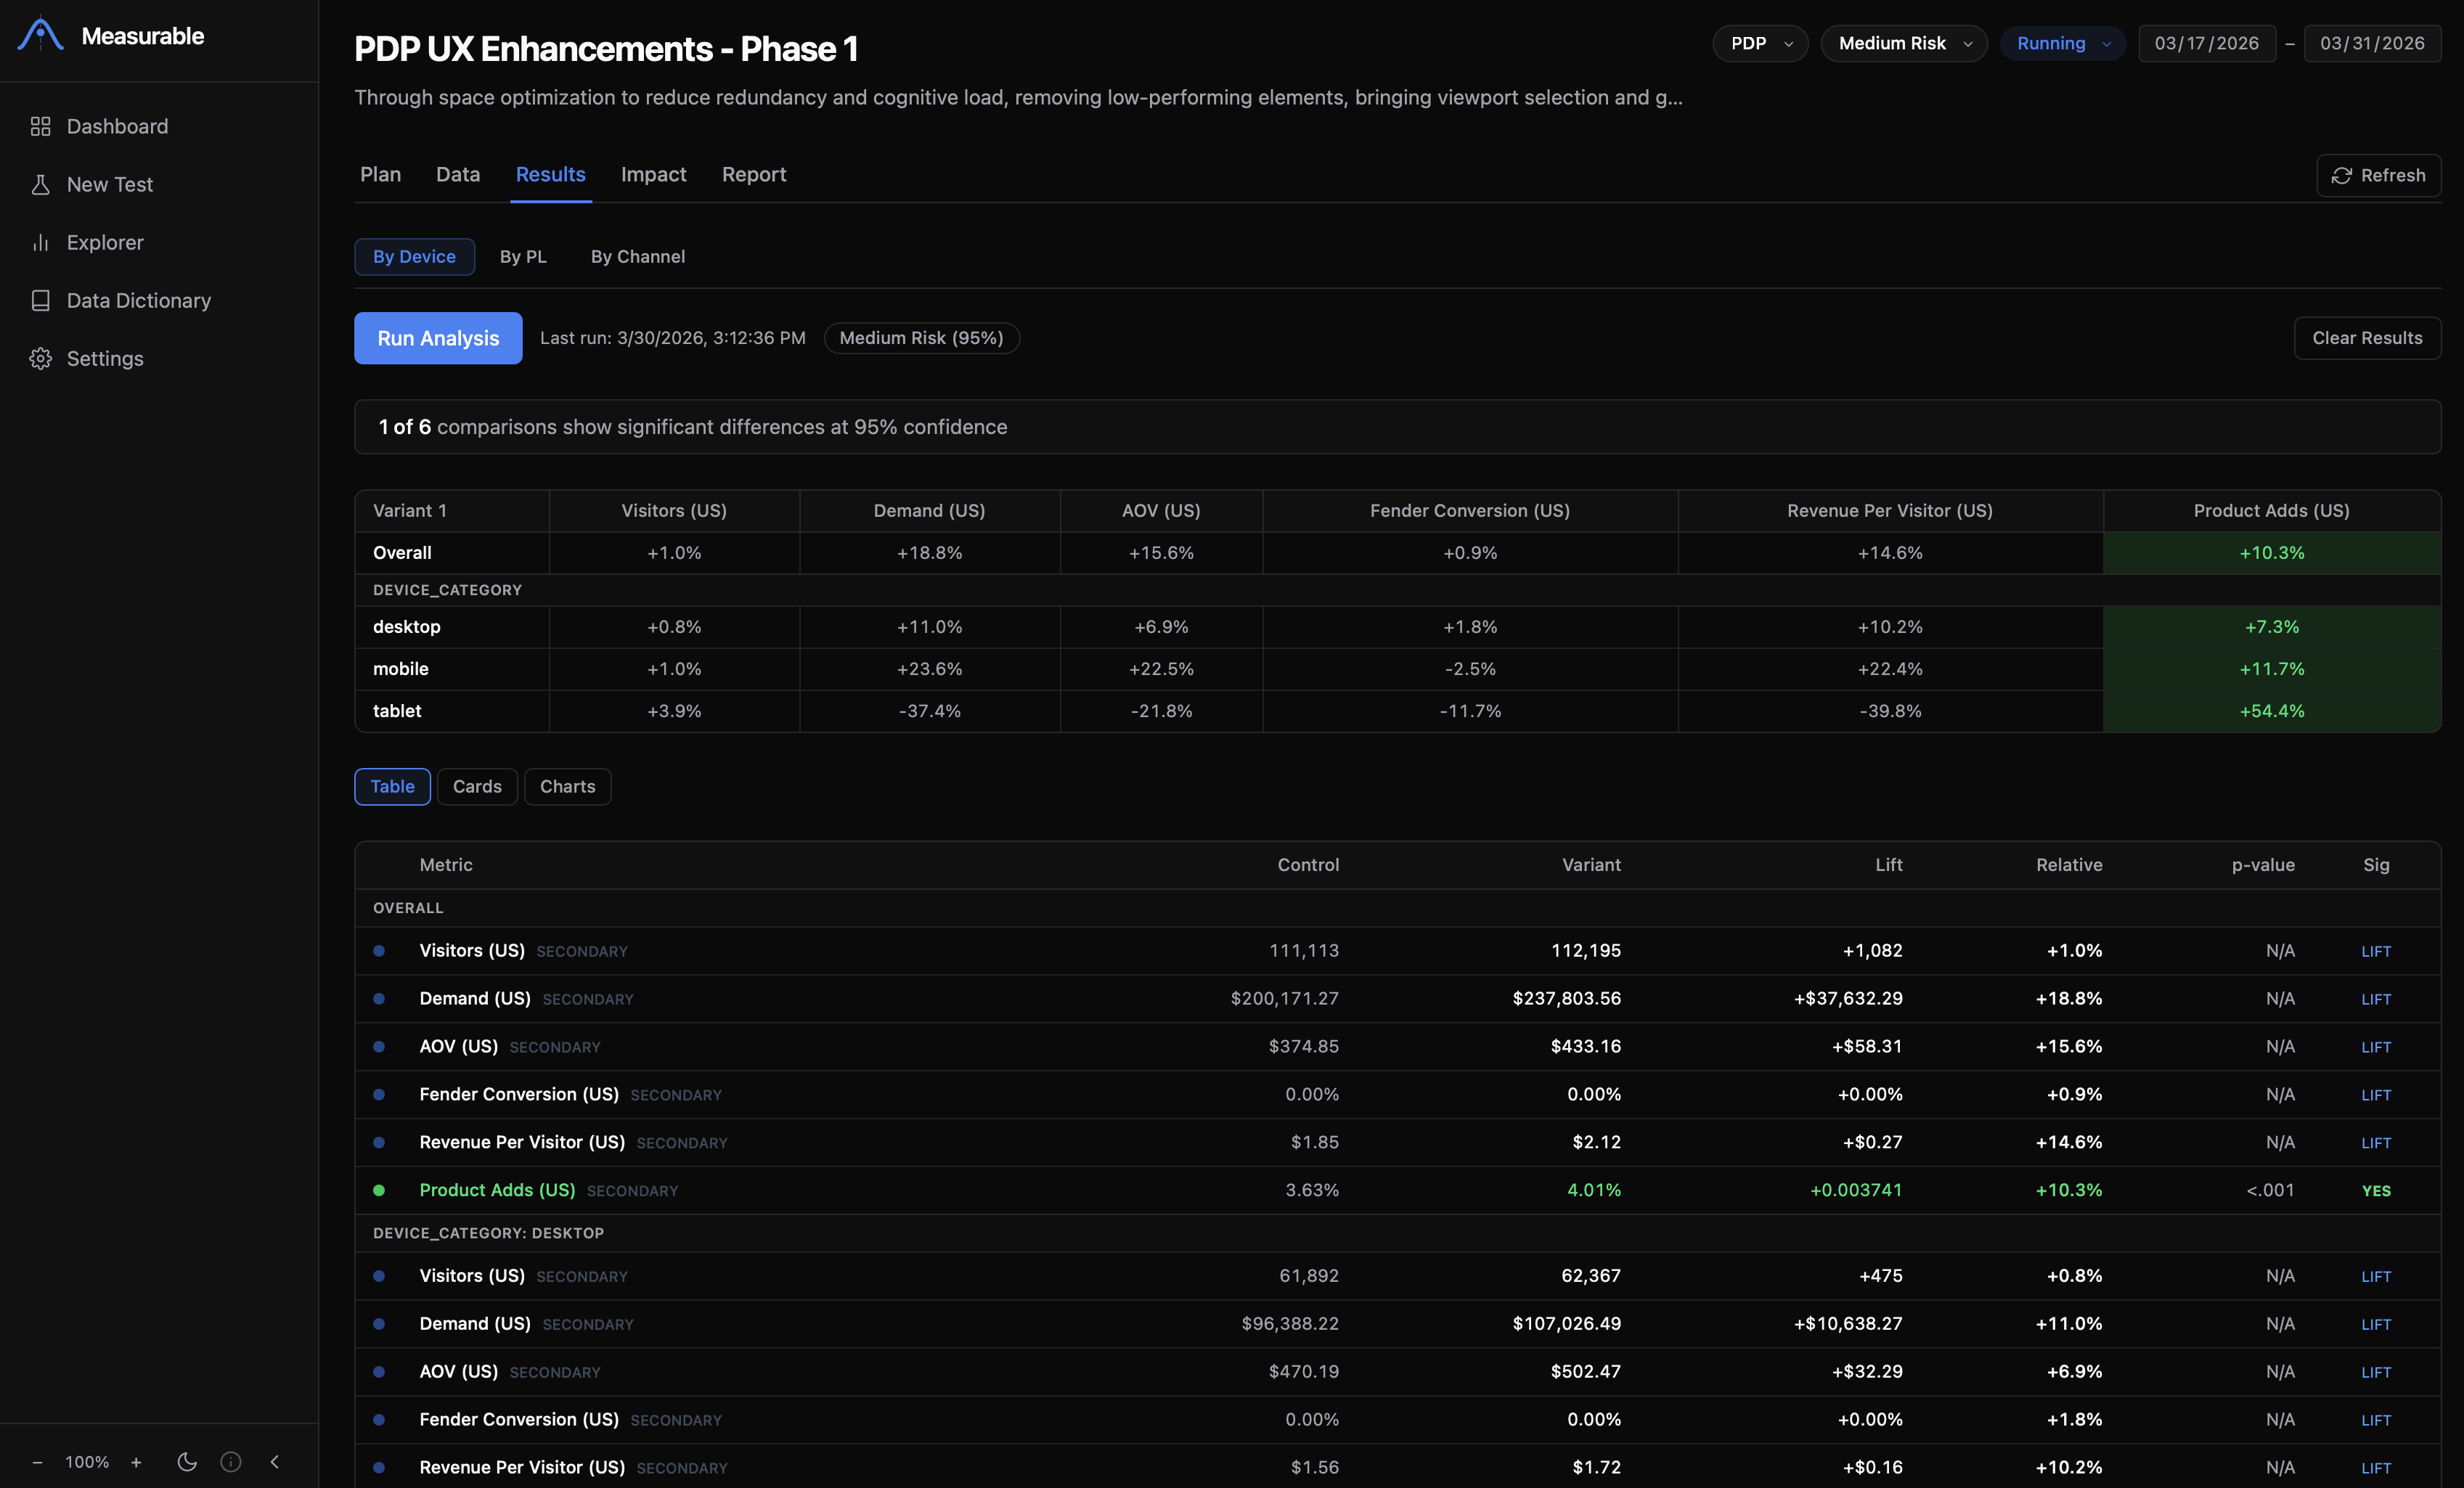The width and height of the screenshot is (2464, 1488).
Task: Switch the results view to Charts
Action: click(x=567, y=786)
